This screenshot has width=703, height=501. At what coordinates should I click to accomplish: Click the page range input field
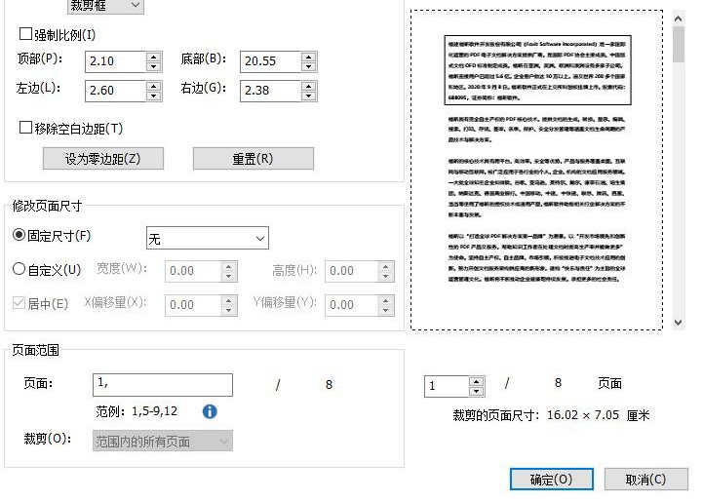tap(163, 385)
